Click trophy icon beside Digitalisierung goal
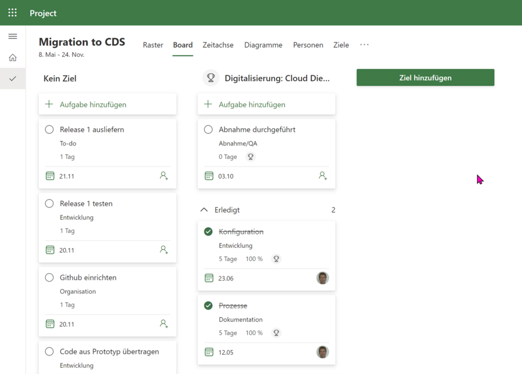Screen dimensions: 522x374 pos(211,78)
